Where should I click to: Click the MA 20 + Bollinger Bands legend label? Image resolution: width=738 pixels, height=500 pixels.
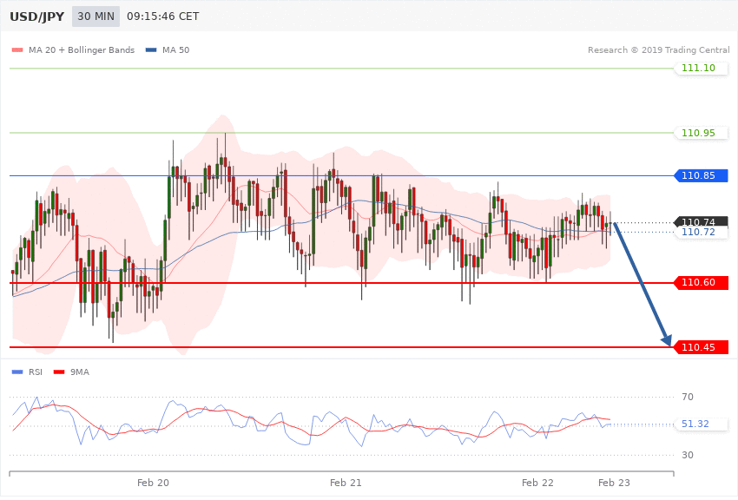point(82,49)
